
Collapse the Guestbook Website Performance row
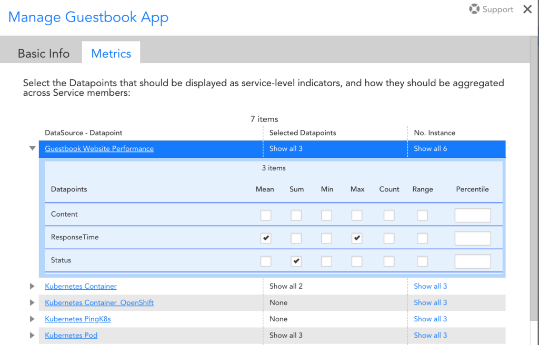click(x=32, y=148)
